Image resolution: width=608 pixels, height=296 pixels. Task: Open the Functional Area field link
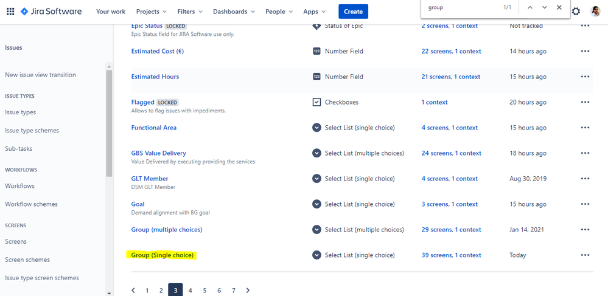coord(154,128)
